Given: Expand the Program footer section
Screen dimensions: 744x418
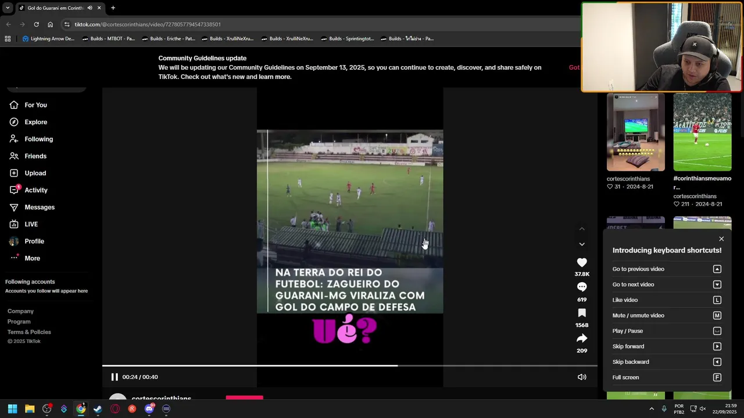Looking at the screenshot, I should pyautogui.click(x=19, y=322).
